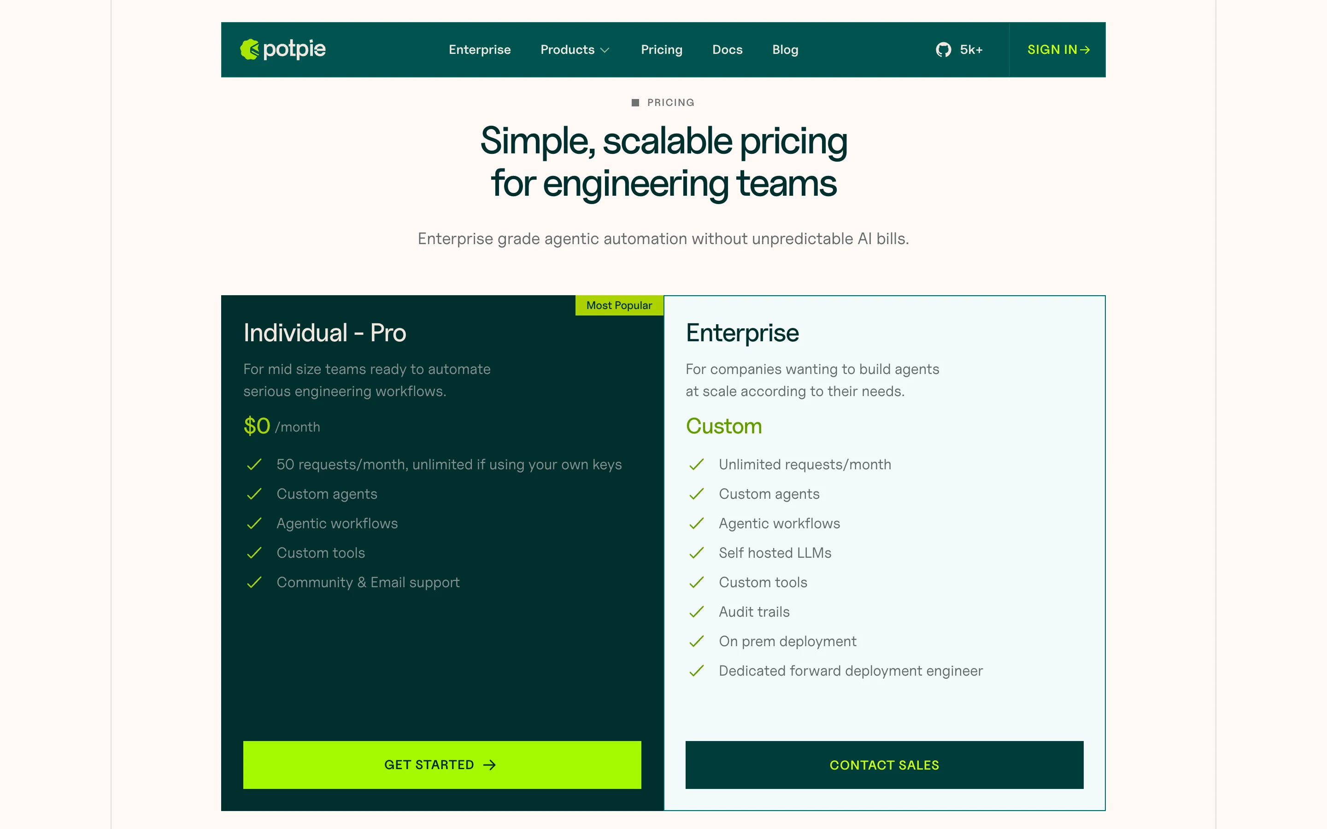Expand the Products dropdown chevron

coord(605,51)
